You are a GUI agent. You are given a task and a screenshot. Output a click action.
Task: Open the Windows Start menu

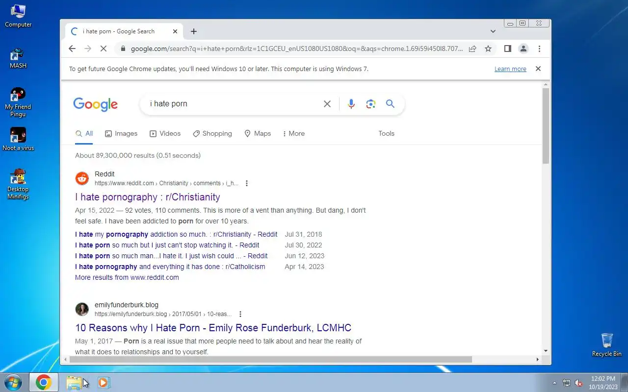click(x=12, y=382)
